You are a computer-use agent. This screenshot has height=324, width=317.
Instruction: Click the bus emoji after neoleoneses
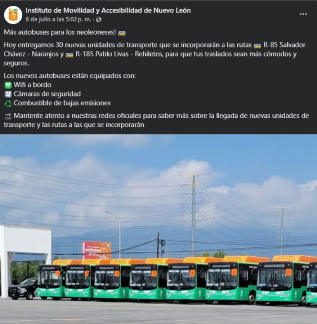[x=122, y=33]
